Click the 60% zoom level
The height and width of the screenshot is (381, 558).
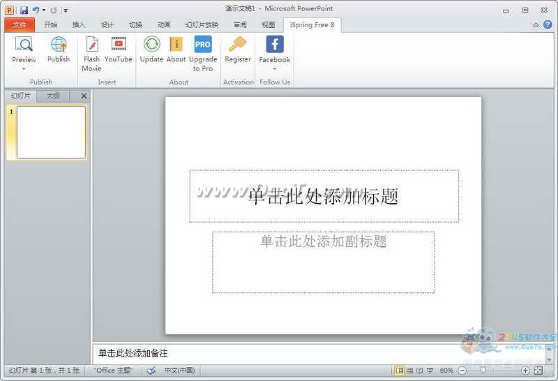(x=446, y=371)
